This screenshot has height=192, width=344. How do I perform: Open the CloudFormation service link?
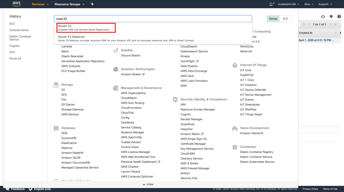(x=131, y=108)
